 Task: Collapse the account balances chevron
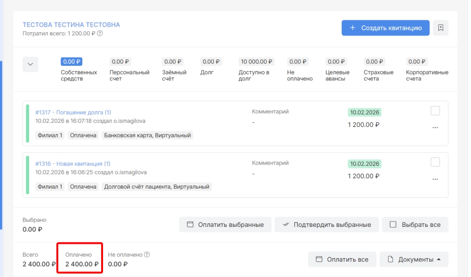tap(30, 64)
